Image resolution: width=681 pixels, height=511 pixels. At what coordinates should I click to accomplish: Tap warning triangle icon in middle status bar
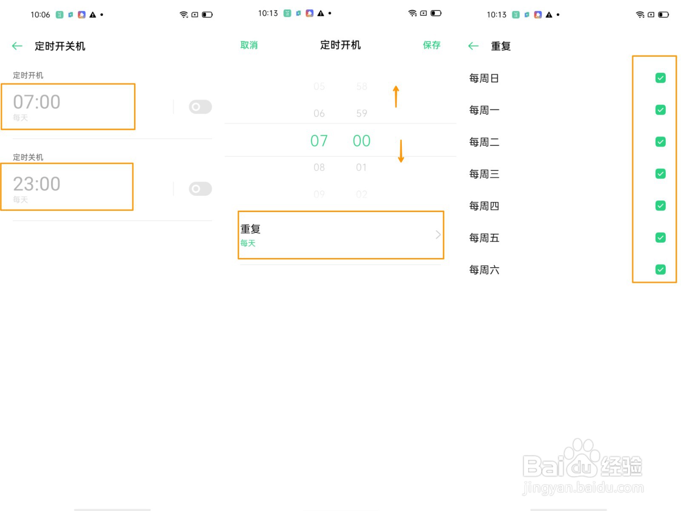point(321,13)
